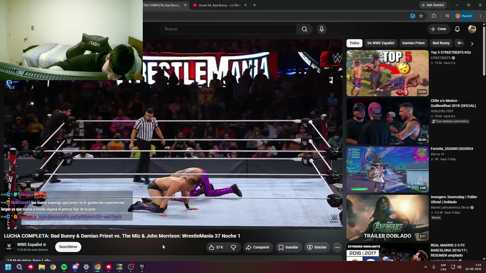Bookmark this page with the star icon
The width and height of the screenshot is (486, 273).
click(421, 16)
